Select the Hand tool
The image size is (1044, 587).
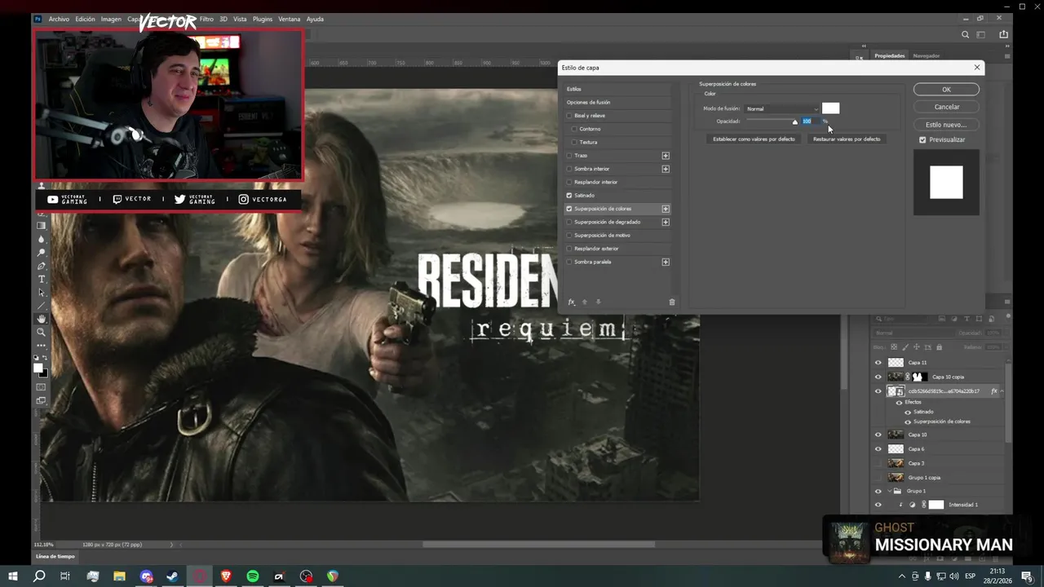[42, 319]
